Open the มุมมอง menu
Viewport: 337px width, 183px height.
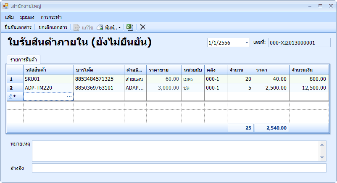pos(27,17)
